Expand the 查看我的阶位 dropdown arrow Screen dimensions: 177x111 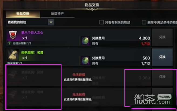(x=51, y=22)
